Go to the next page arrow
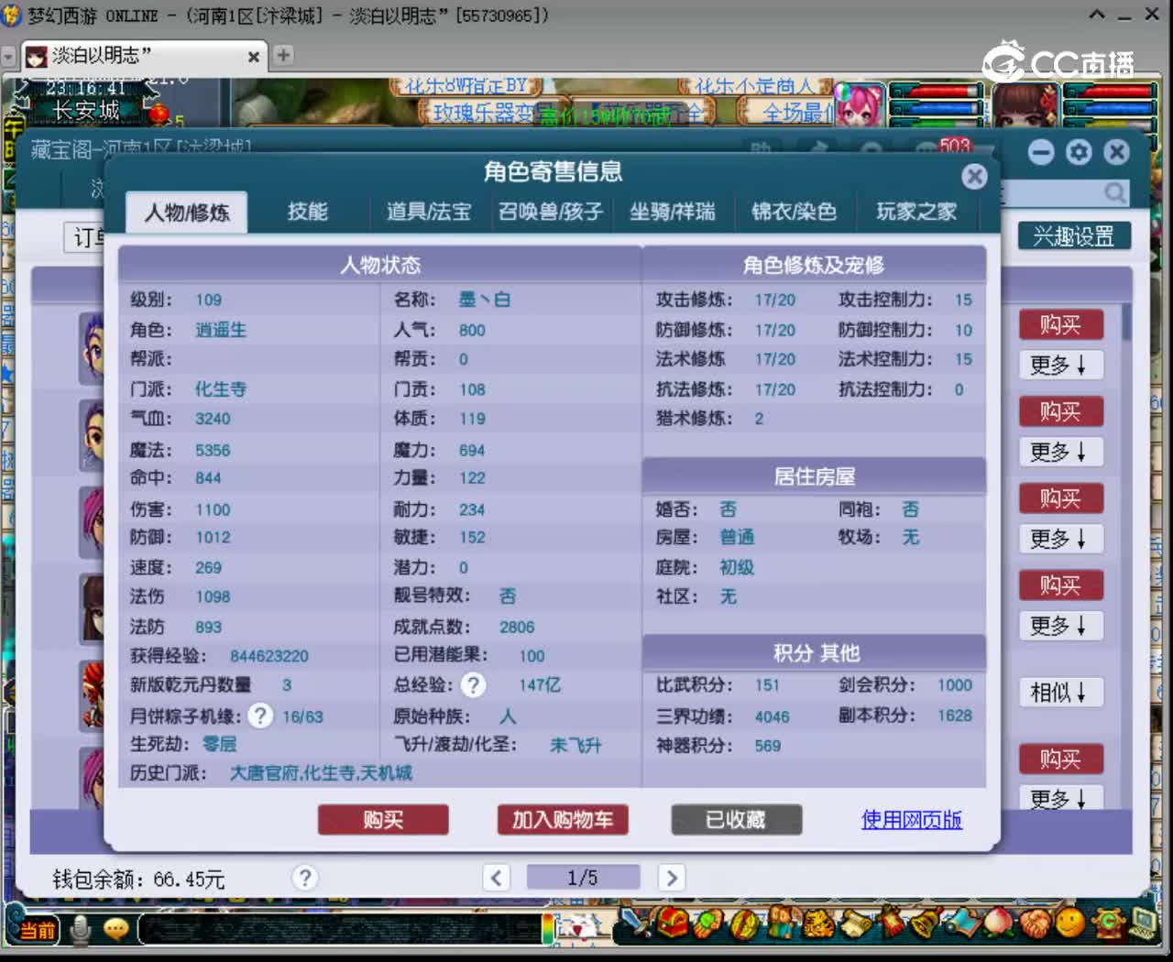Screen dimensions: 1173x962 pyautogui.click(x=671, y=878)
